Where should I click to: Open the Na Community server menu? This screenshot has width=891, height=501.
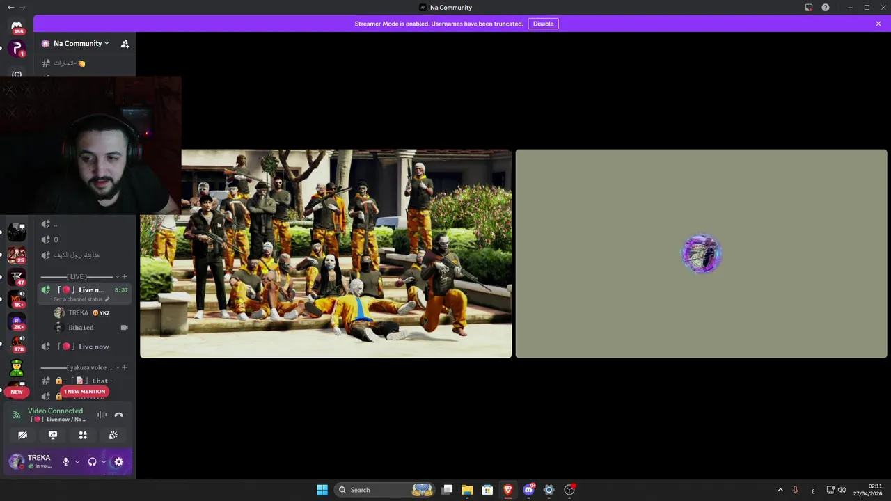click(x=81, y=43)
